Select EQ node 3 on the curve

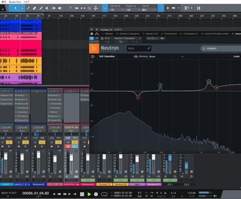pos(209,81)
